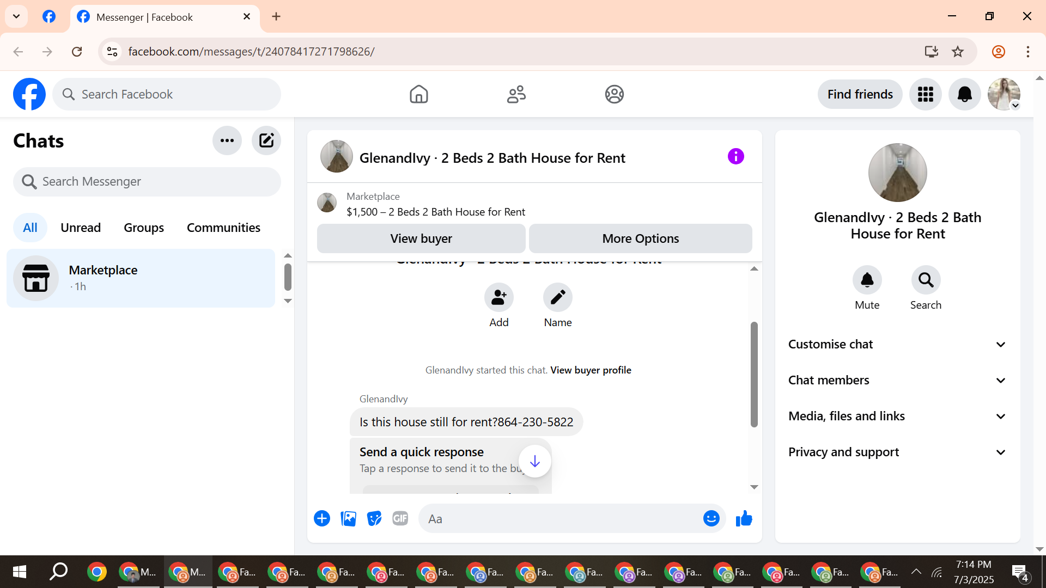Open more actions plus icon
The image size is (1046, 588).
(322, 519)
